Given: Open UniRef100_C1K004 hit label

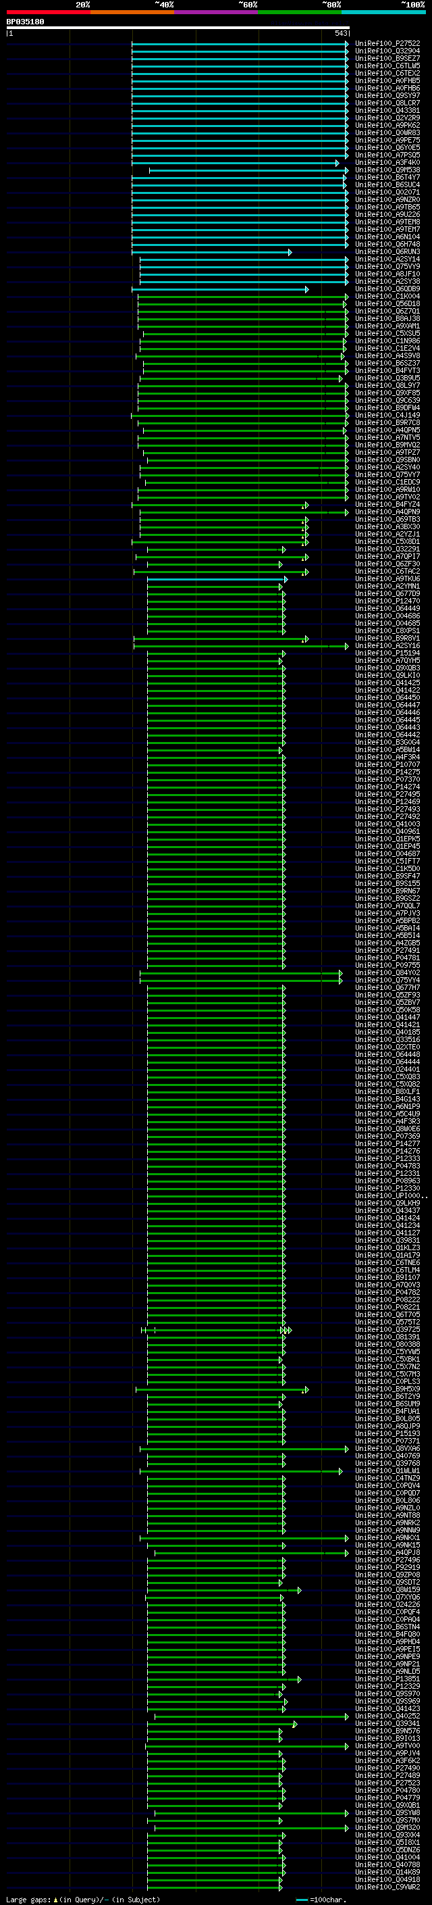Looking at the screenshot, I should (x=387, y=297).
